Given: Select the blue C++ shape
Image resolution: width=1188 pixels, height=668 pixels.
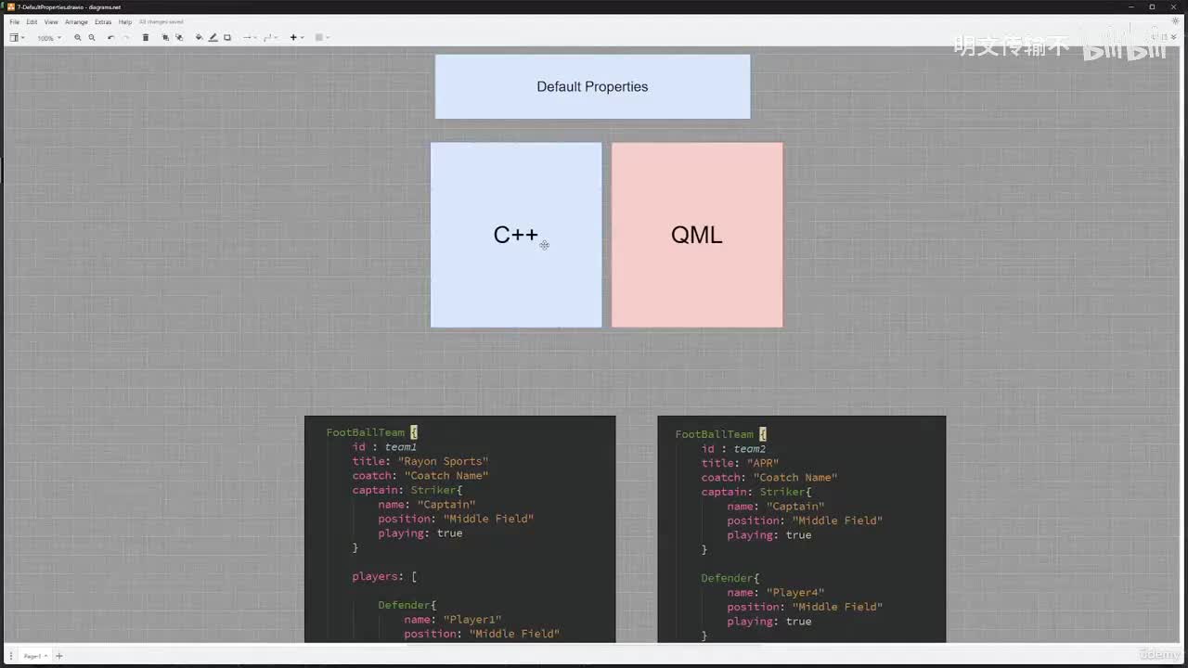Looking at the screenshot, I should (x=516, y=235).
